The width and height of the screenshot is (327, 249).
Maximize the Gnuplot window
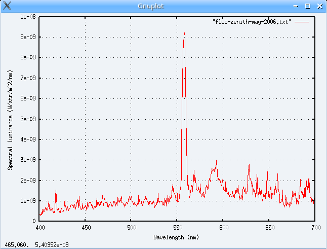point(308,6)
